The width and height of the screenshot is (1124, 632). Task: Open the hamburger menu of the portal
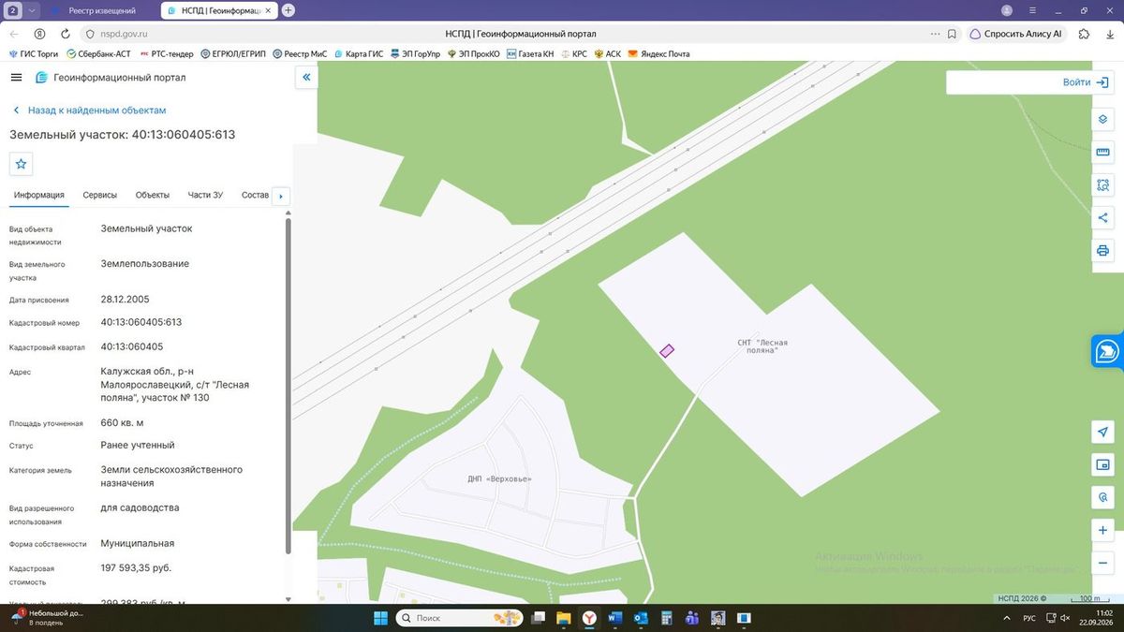point(16,78)
